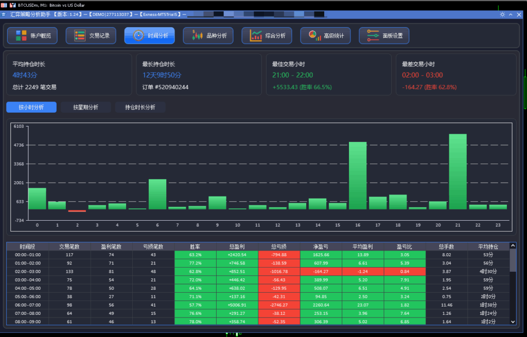Click the 胜率 column header
This screenshot has height=337, width=527.
click(x=195, y=246)
